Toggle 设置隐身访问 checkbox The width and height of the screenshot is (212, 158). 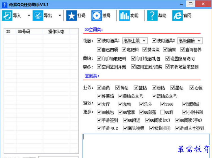point(168,59)
